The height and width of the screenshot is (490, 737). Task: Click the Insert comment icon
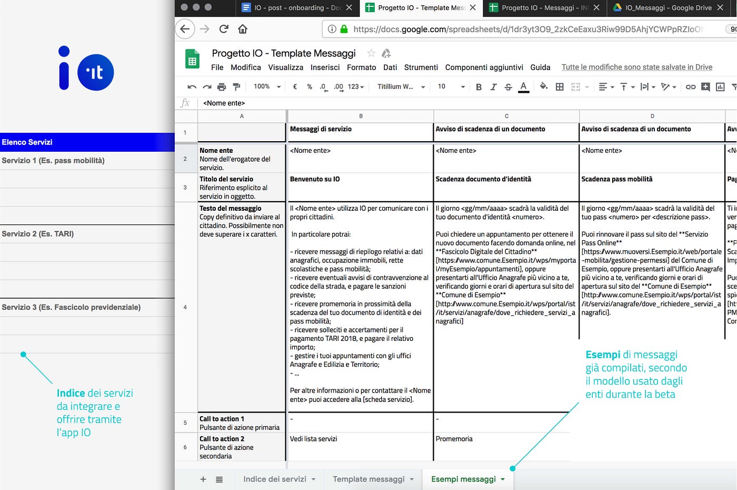tap(705, 87)
